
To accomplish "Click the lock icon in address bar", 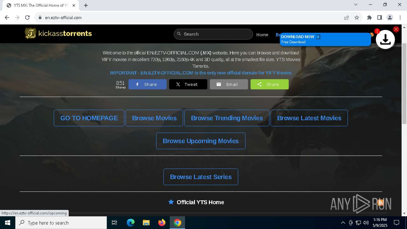I will pyautogui.click(x=40, y=17).
